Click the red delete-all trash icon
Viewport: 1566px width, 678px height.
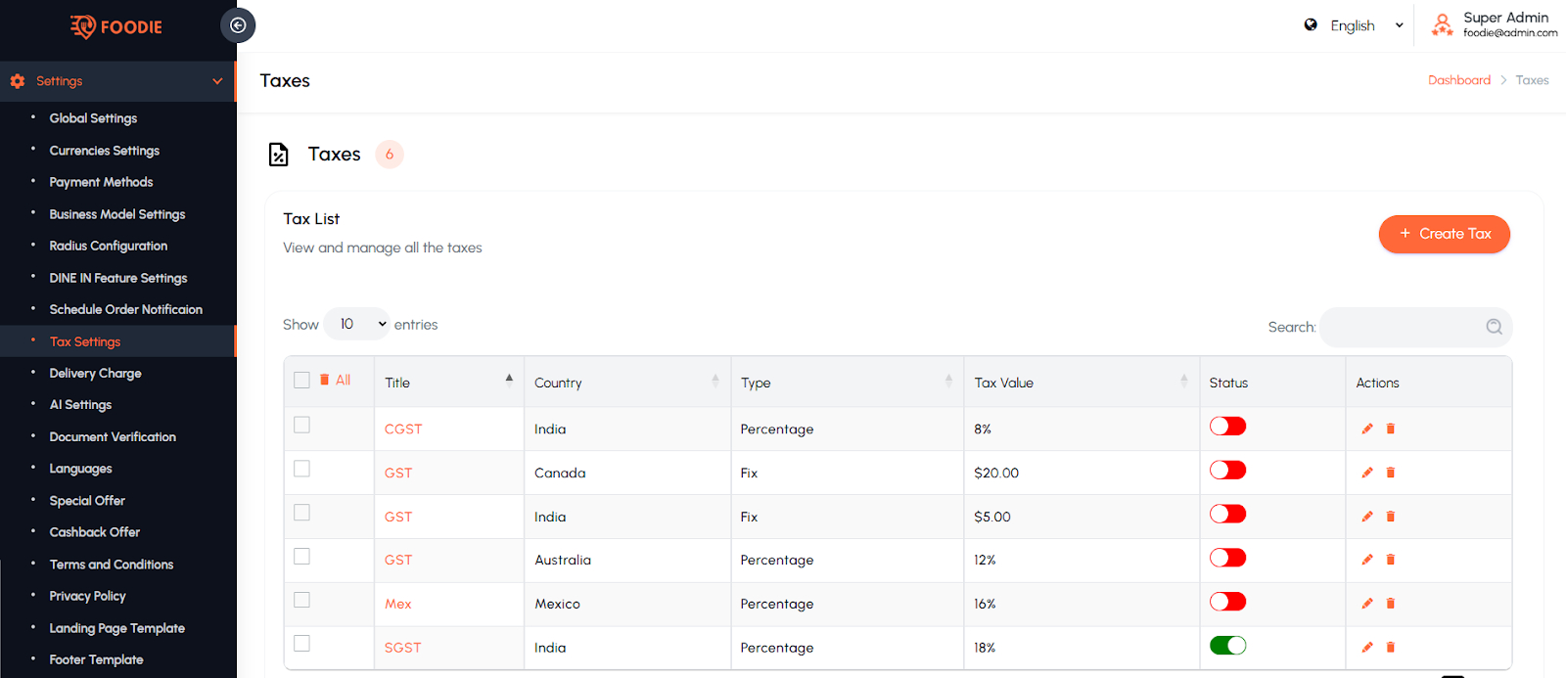pos(325,380)
